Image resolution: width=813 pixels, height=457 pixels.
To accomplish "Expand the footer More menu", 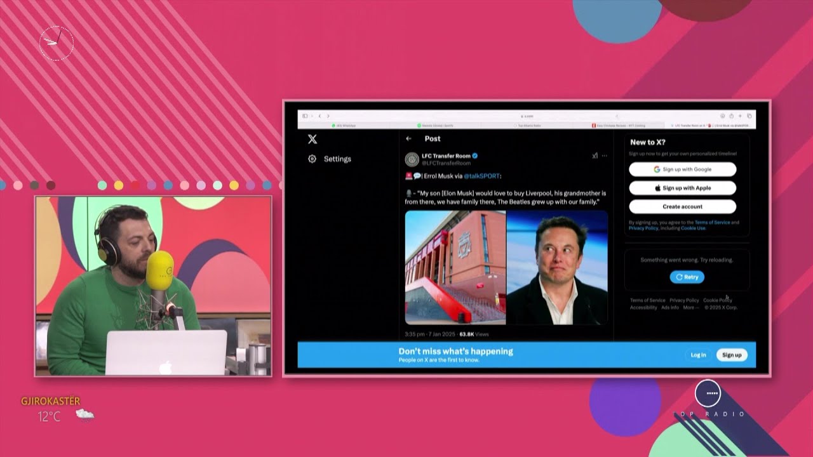I will click(x=691, y=307).
